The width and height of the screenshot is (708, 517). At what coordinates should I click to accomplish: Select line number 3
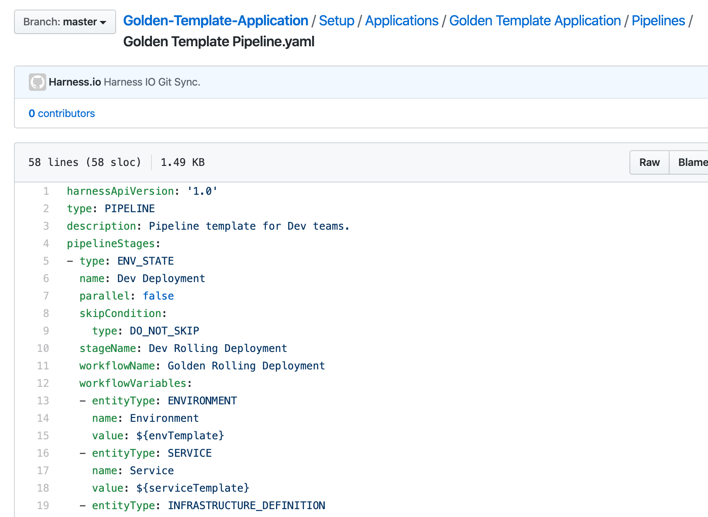(x=46, y=226)
